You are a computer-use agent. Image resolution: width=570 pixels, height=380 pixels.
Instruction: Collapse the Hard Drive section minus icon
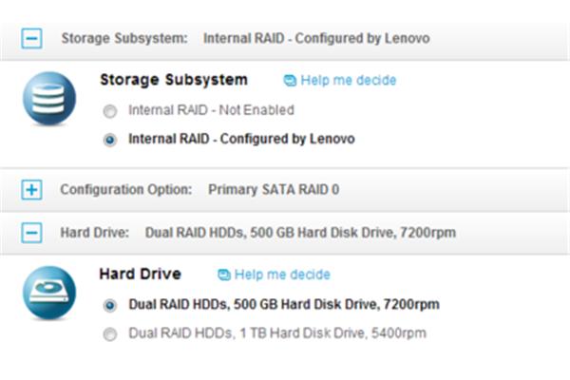click(x=31, y=233)
